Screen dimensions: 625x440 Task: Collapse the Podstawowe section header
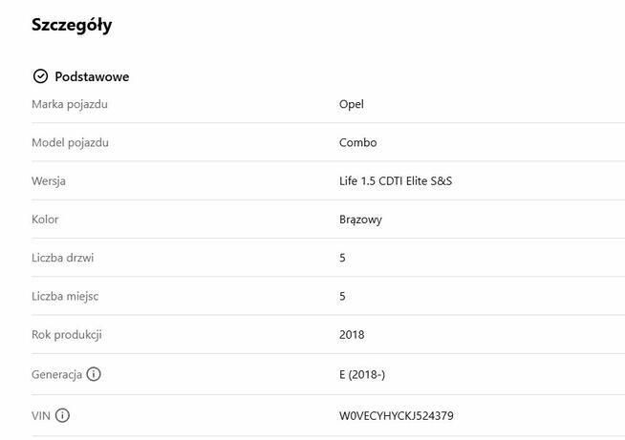click(92, 76)
